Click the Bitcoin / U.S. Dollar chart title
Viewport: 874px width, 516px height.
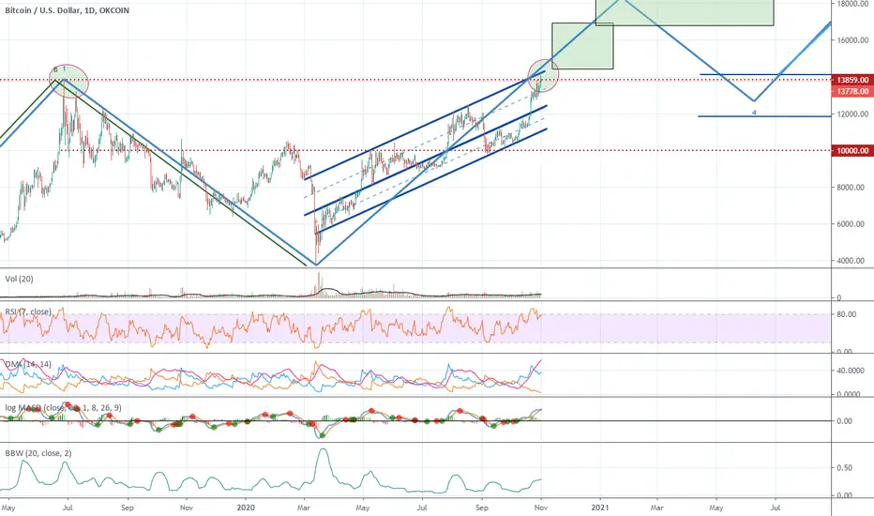67,10
